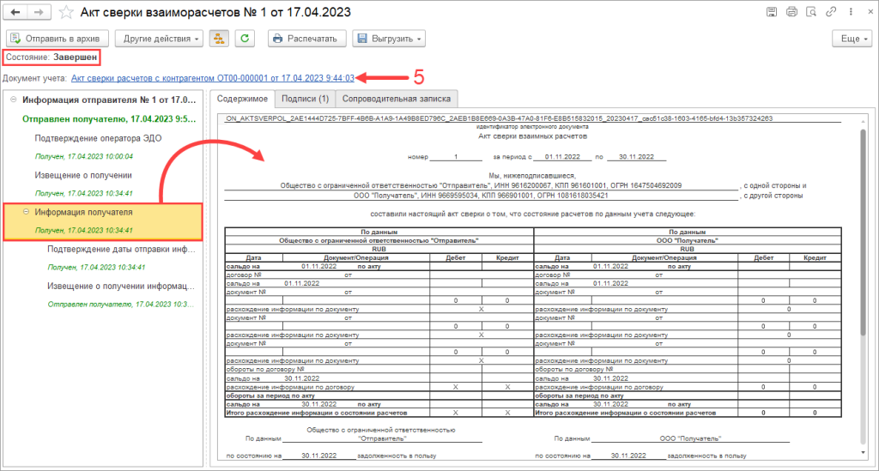The height and width of the screenshot is (471, 879).
Task: Open the Сопроводительная записка tab
Action: tap(397, 99)
